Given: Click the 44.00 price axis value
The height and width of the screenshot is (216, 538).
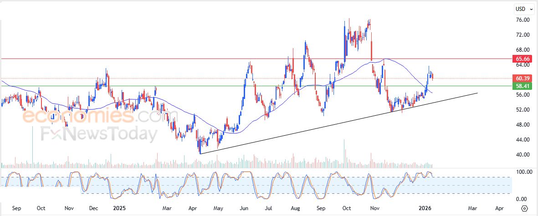Looking at the screenshot, I should [x=522, y=140].
